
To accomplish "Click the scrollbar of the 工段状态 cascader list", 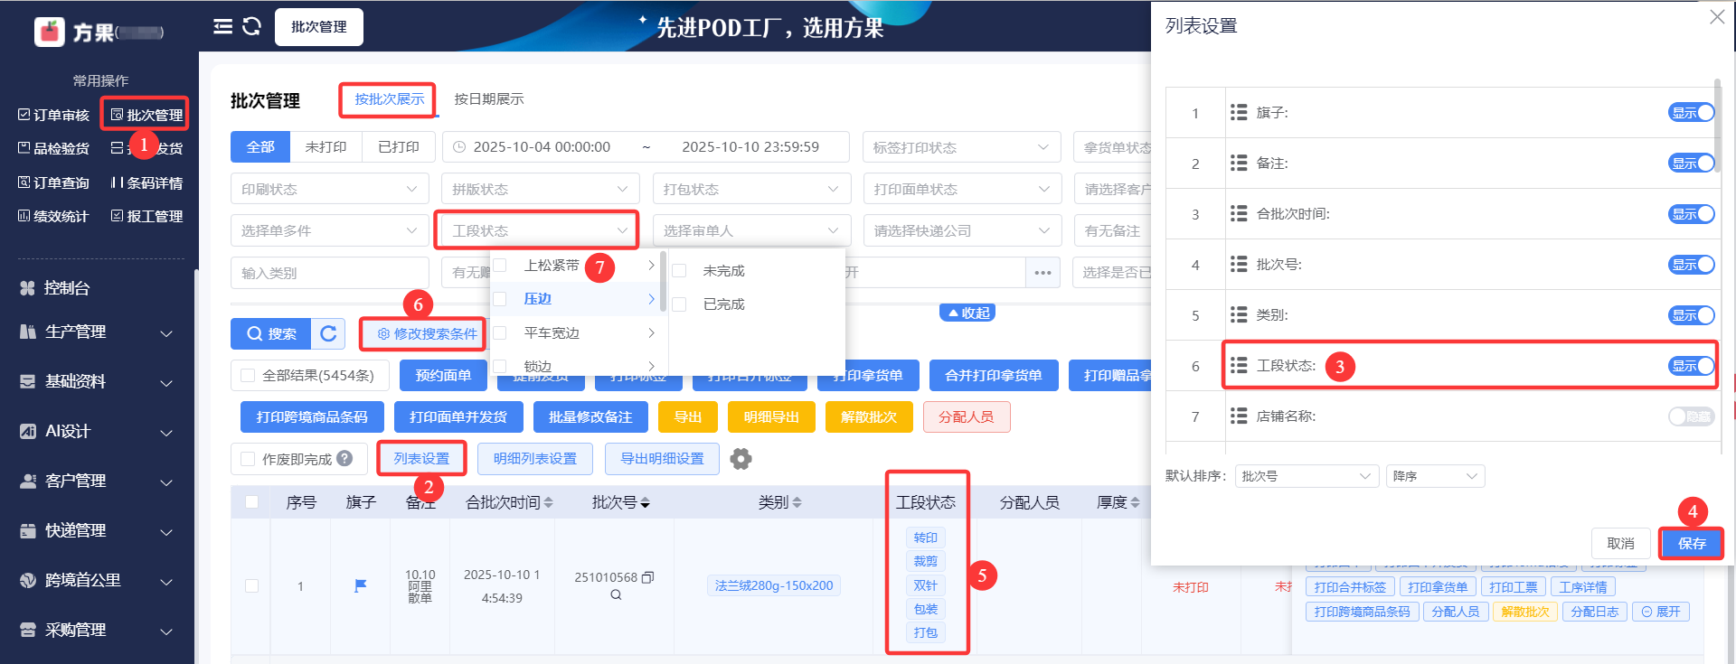I will (x=664, y=282).
